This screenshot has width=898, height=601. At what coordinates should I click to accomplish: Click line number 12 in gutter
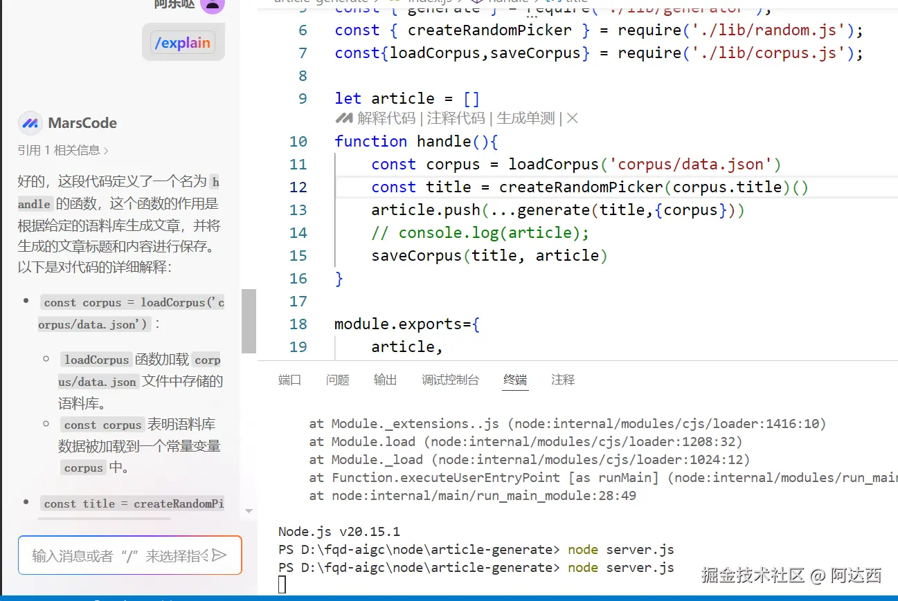[298, 187]
